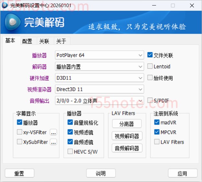The image size is (202, 182).
Task: Minimize the settings window
Action: [154, 6]
